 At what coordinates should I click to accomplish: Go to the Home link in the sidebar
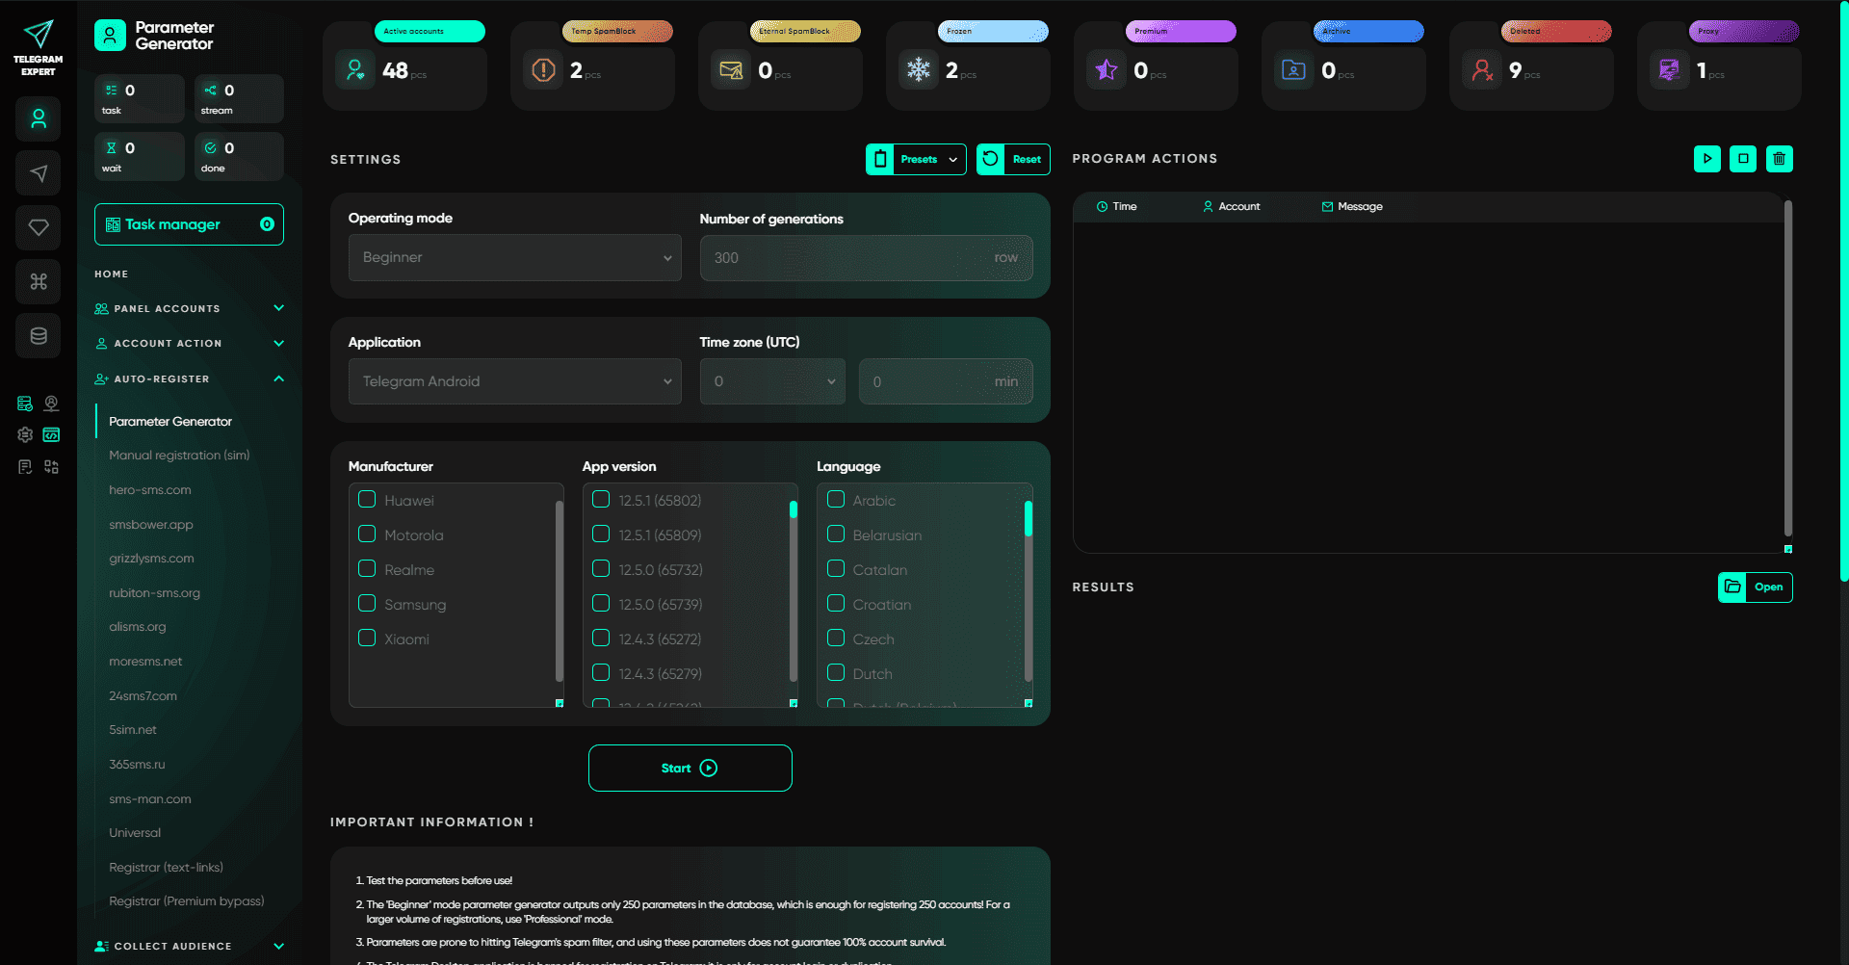click(112, 274)
